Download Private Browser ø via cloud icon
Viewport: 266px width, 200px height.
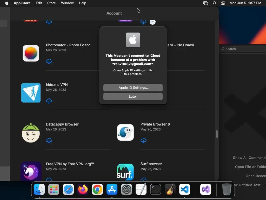coord(143,140)
